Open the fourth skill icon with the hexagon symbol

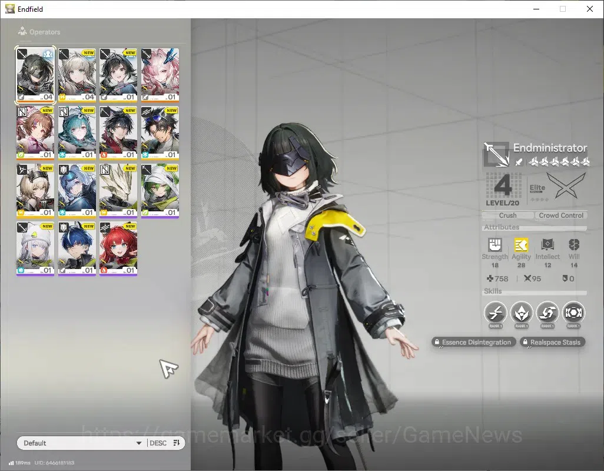coord(573,313)
